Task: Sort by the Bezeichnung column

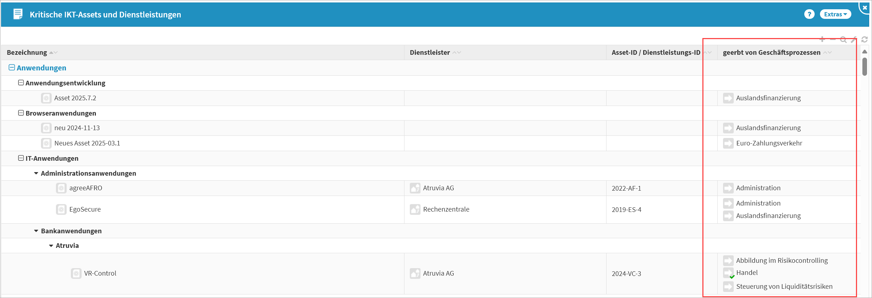Action: [x=53, y=53]
